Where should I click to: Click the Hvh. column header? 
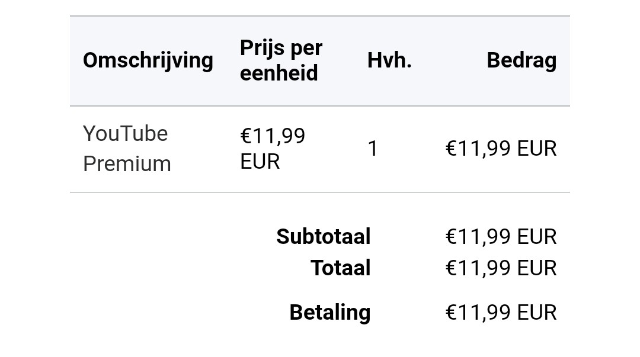pyautogui.click(x=389, y=60)
